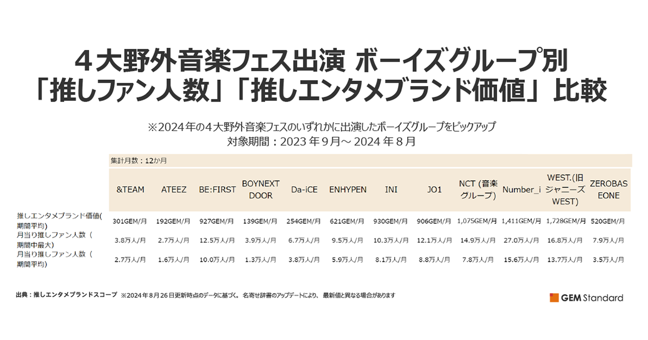Click the row label '推しエンタメブランド価値(期間平均)'

(59, 221)
